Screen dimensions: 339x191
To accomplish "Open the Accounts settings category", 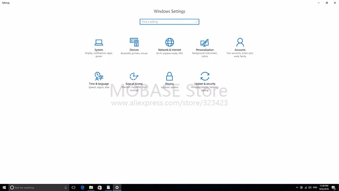I will point(240,48).
